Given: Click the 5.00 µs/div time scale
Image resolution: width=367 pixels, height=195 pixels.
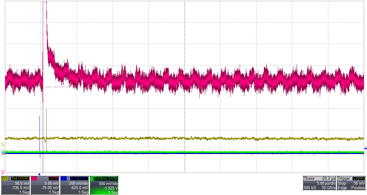Looking at the screenshot, I should point(326,183).
